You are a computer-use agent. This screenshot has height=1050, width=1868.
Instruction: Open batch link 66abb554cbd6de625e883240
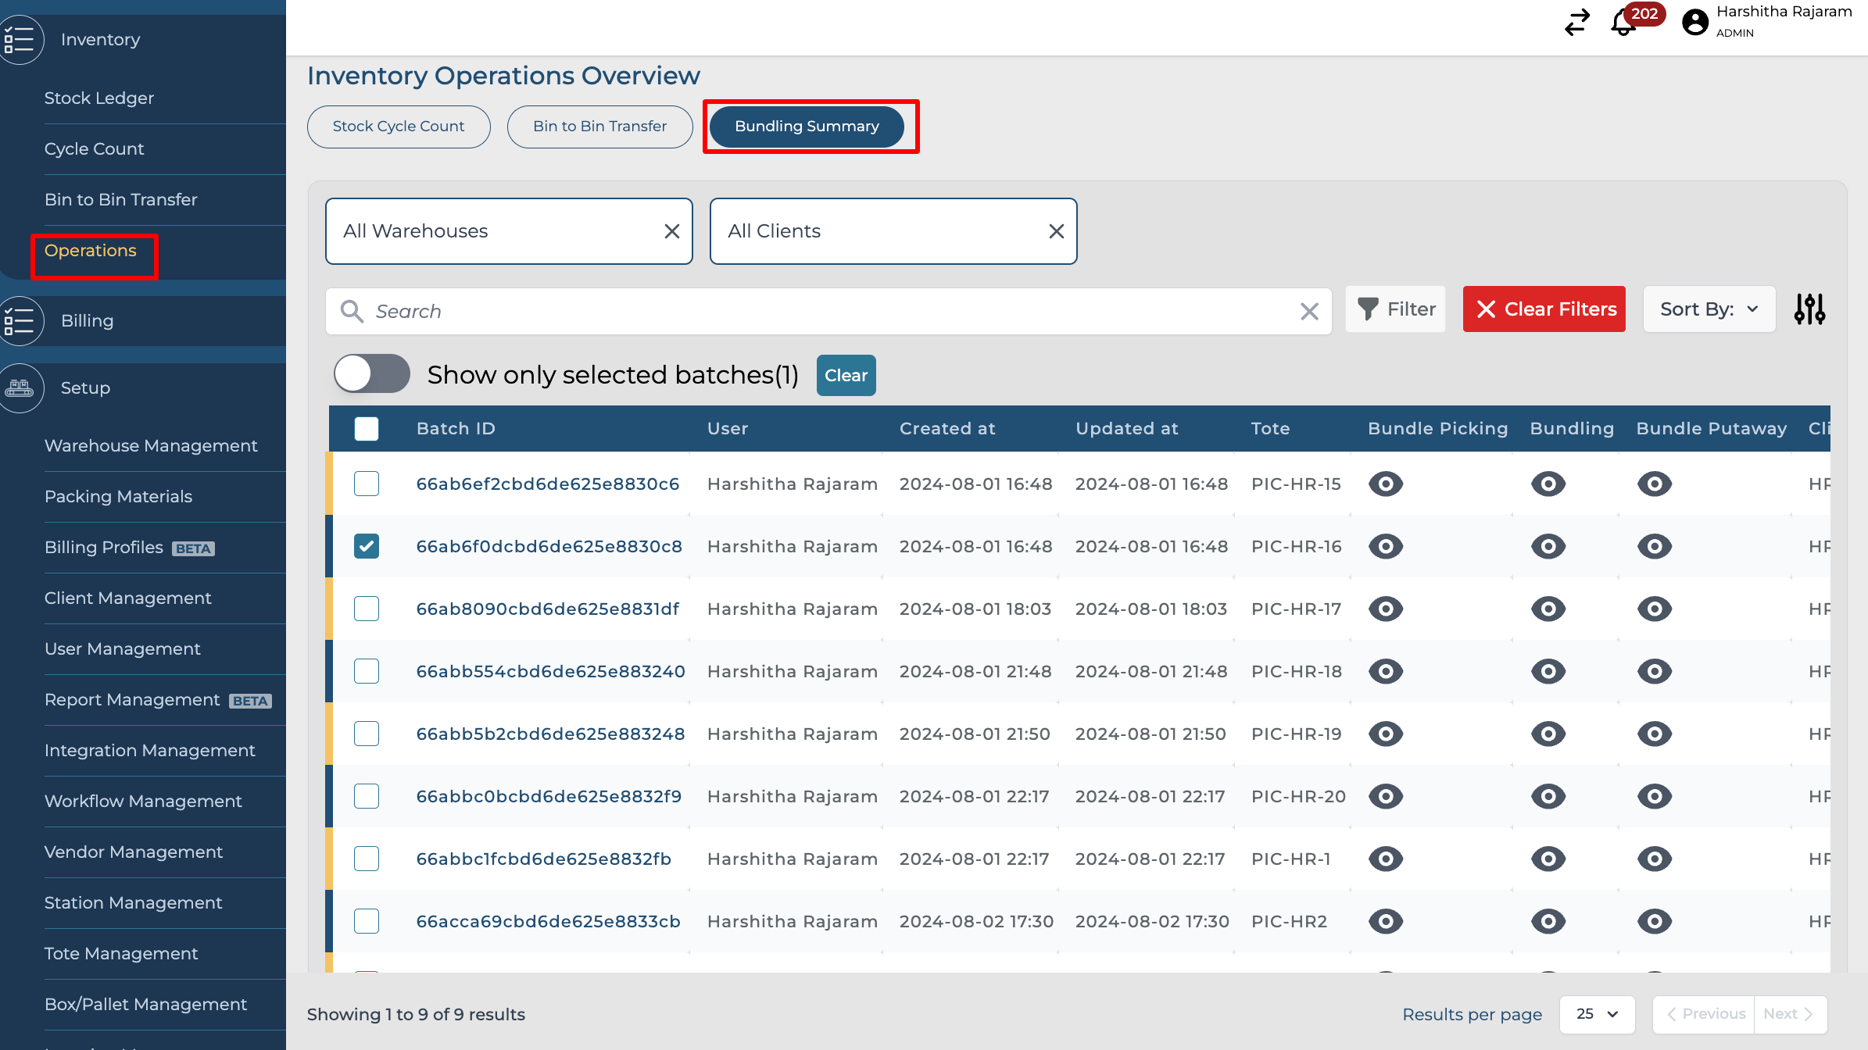coord(550,671)
